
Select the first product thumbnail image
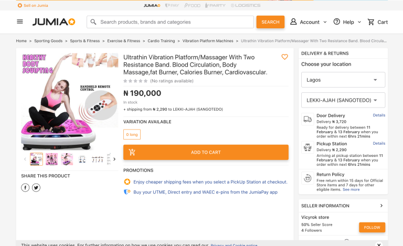37,159
